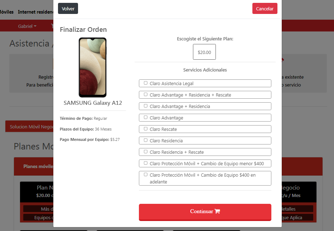Check Protección Móvil $400 en adelante

click(x=146, y=175)
